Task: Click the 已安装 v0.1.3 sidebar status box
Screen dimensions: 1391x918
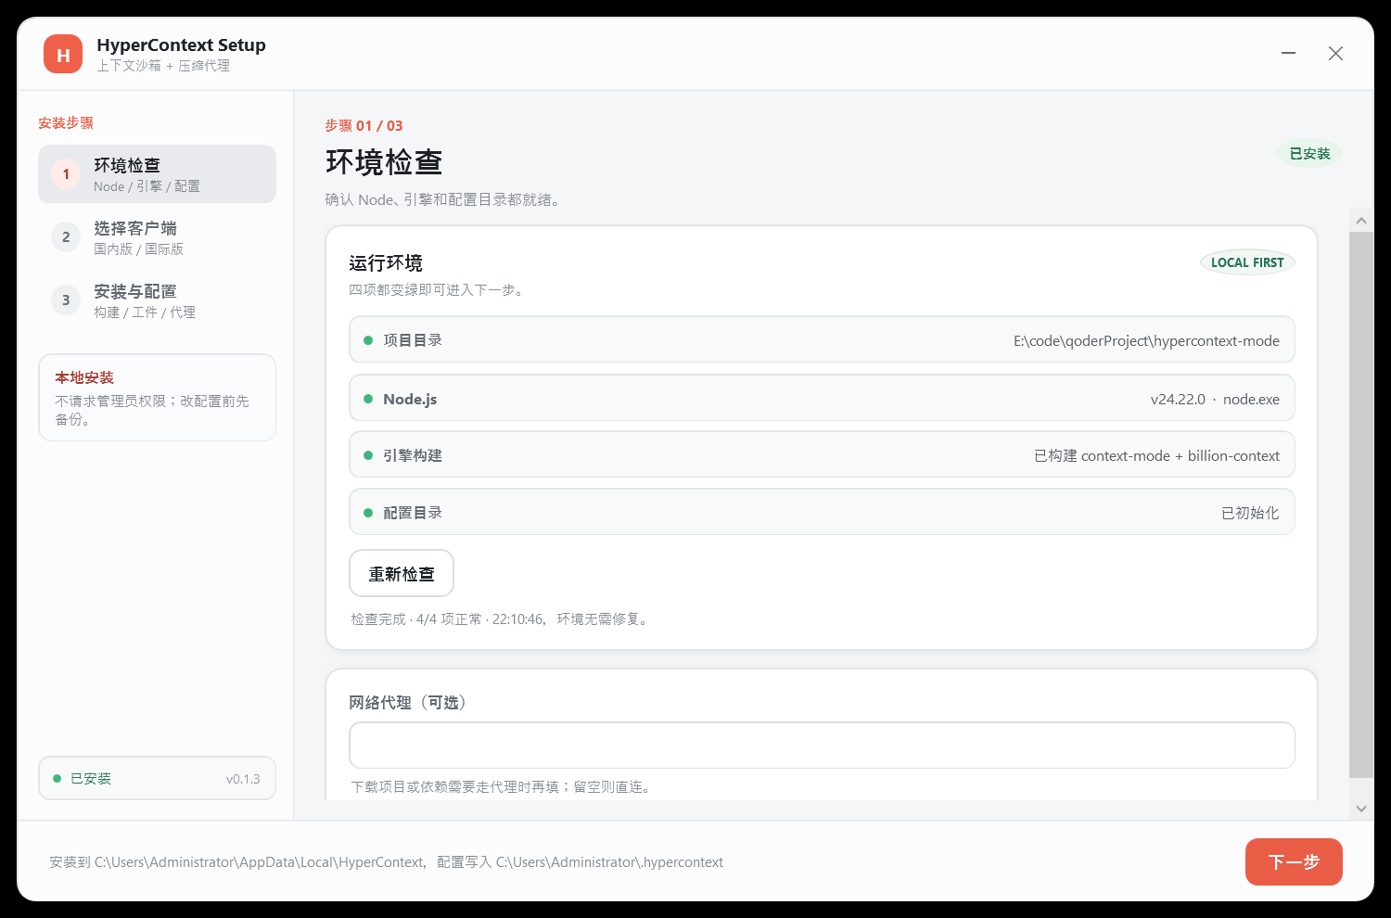Action: coord(157,779)
